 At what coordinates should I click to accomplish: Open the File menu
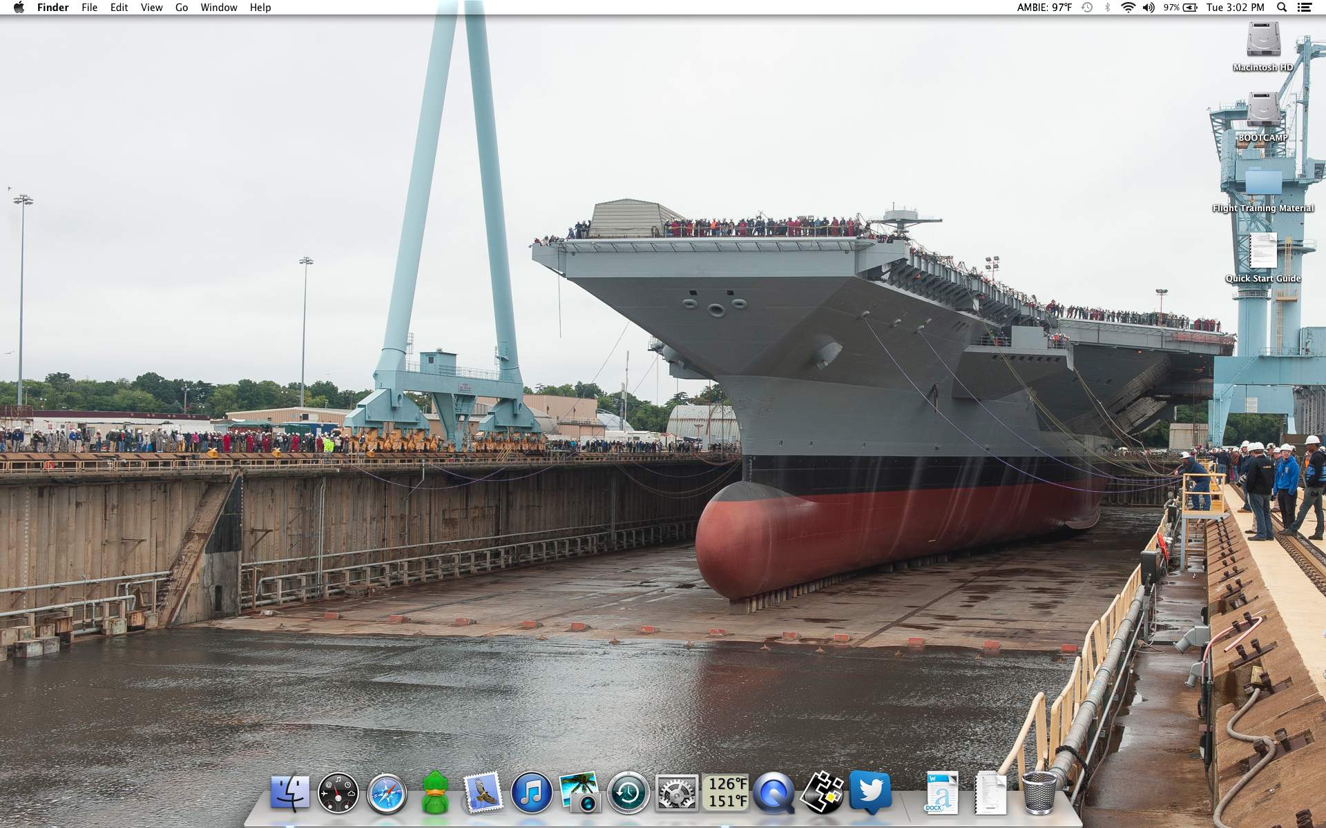[x=89, y=8]
